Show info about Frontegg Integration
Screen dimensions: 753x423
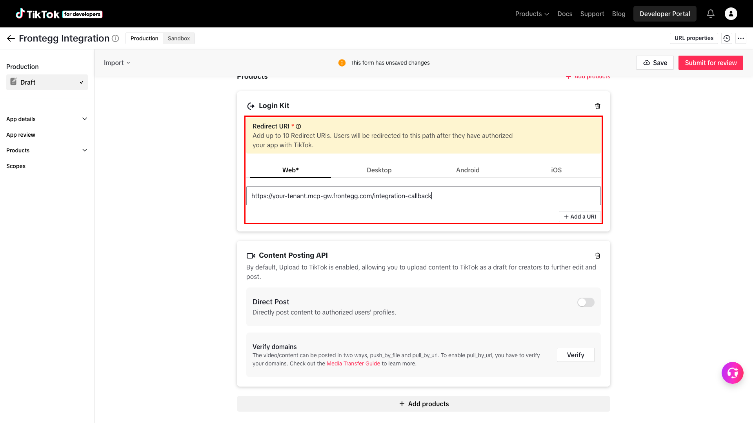[115, 38]
